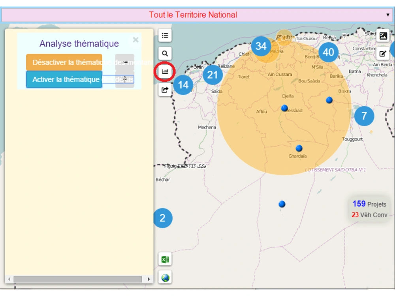Click the Tiaret map label
The width and height of the screenshot is (395, 296).
coord(243,77)
